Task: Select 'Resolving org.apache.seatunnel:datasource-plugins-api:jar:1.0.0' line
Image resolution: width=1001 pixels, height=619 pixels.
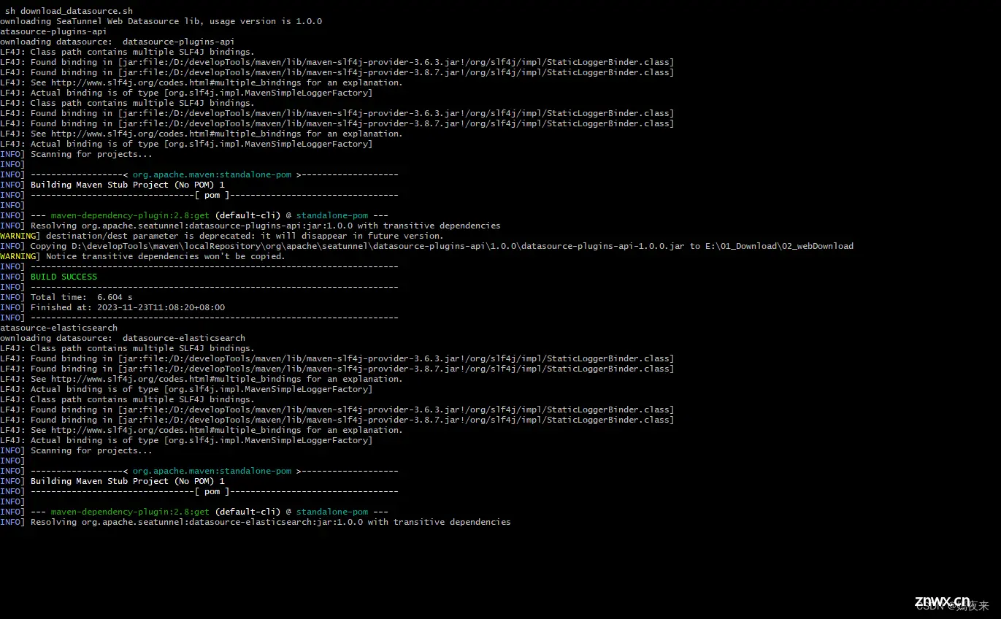Action: 250,226
